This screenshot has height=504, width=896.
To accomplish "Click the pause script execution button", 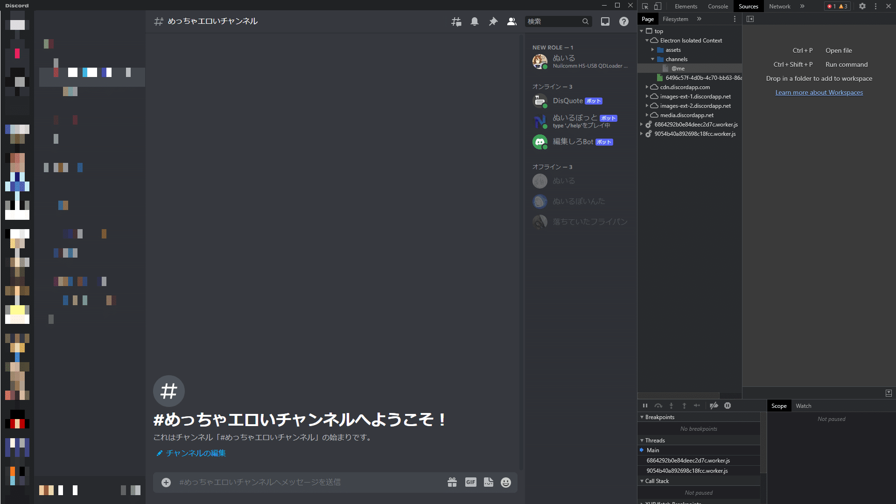I will point(645,406).
